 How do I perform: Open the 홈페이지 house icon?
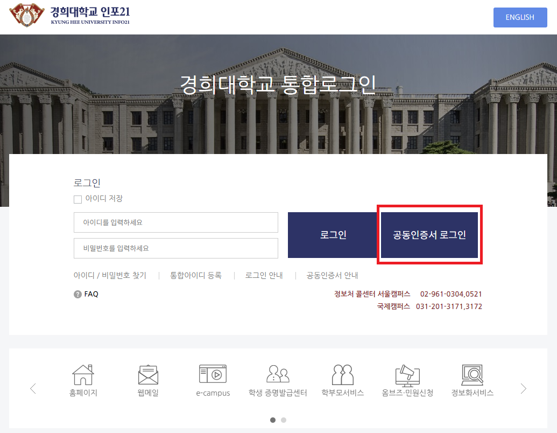point(83,375)
